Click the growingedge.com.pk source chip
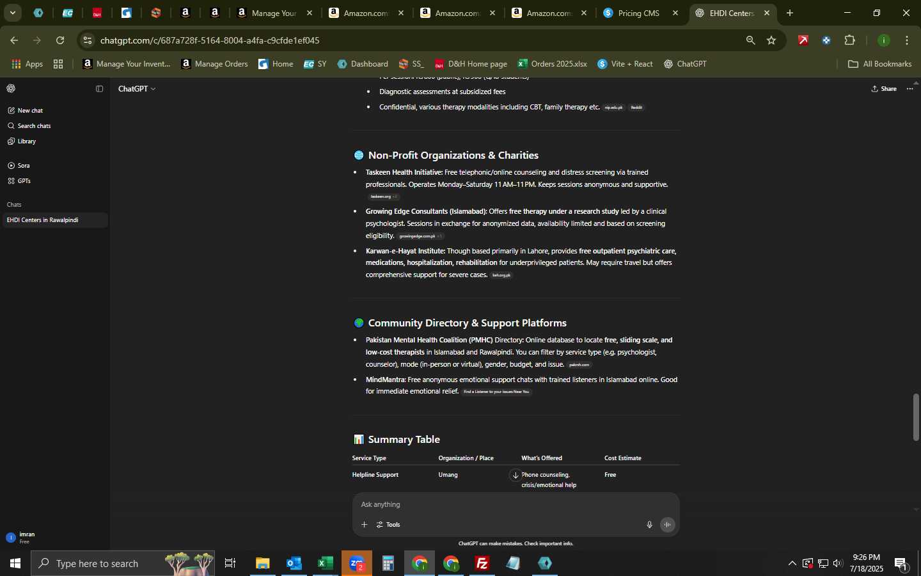The height and width of the screenshot is (576, 921). click(x=420, y=236)
